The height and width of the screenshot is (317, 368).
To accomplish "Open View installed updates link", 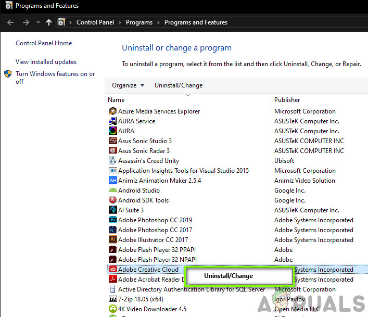I will tap(46, 62).
